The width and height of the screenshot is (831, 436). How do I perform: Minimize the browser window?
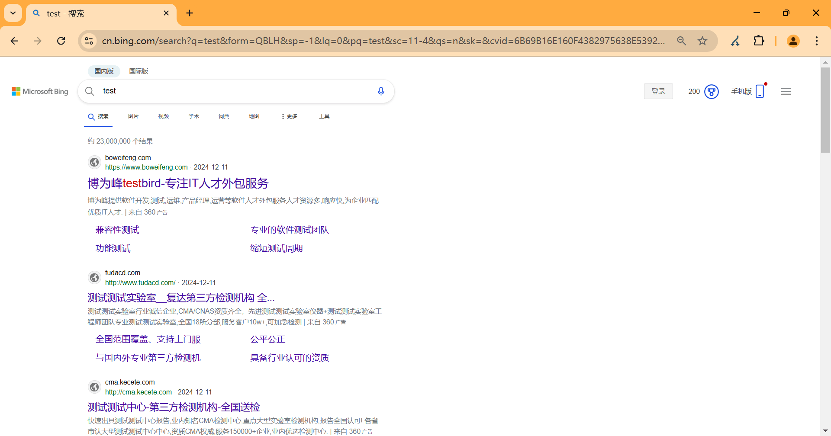pyautogui.click(x=757, y=13)
